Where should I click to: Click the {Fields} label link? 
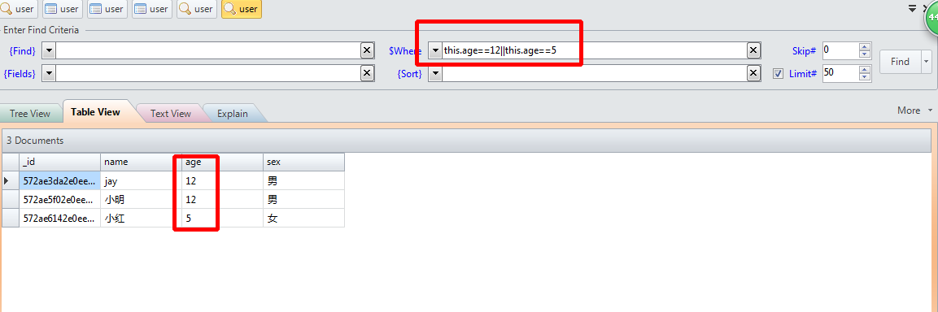20,73
